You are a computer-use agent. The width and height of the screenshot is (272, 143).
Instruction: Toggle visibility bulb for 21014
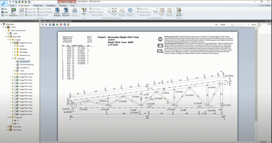click(x=6, y=27)
